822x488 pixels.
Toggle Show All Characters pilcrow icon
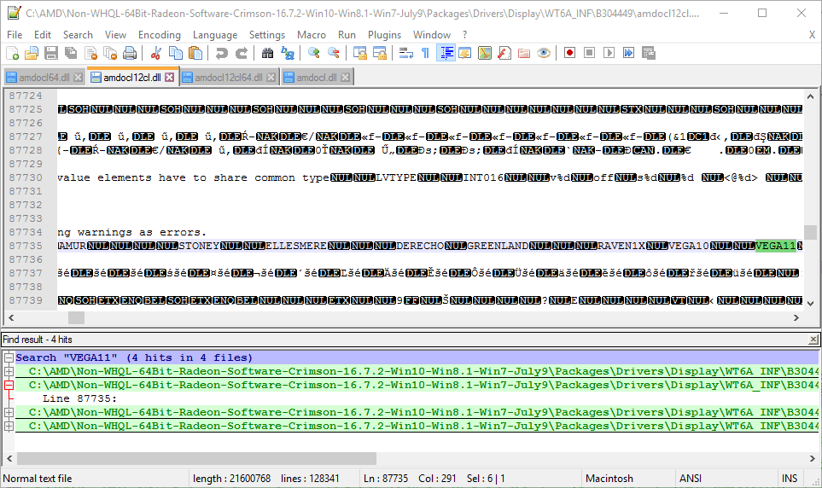coord(425,53)
